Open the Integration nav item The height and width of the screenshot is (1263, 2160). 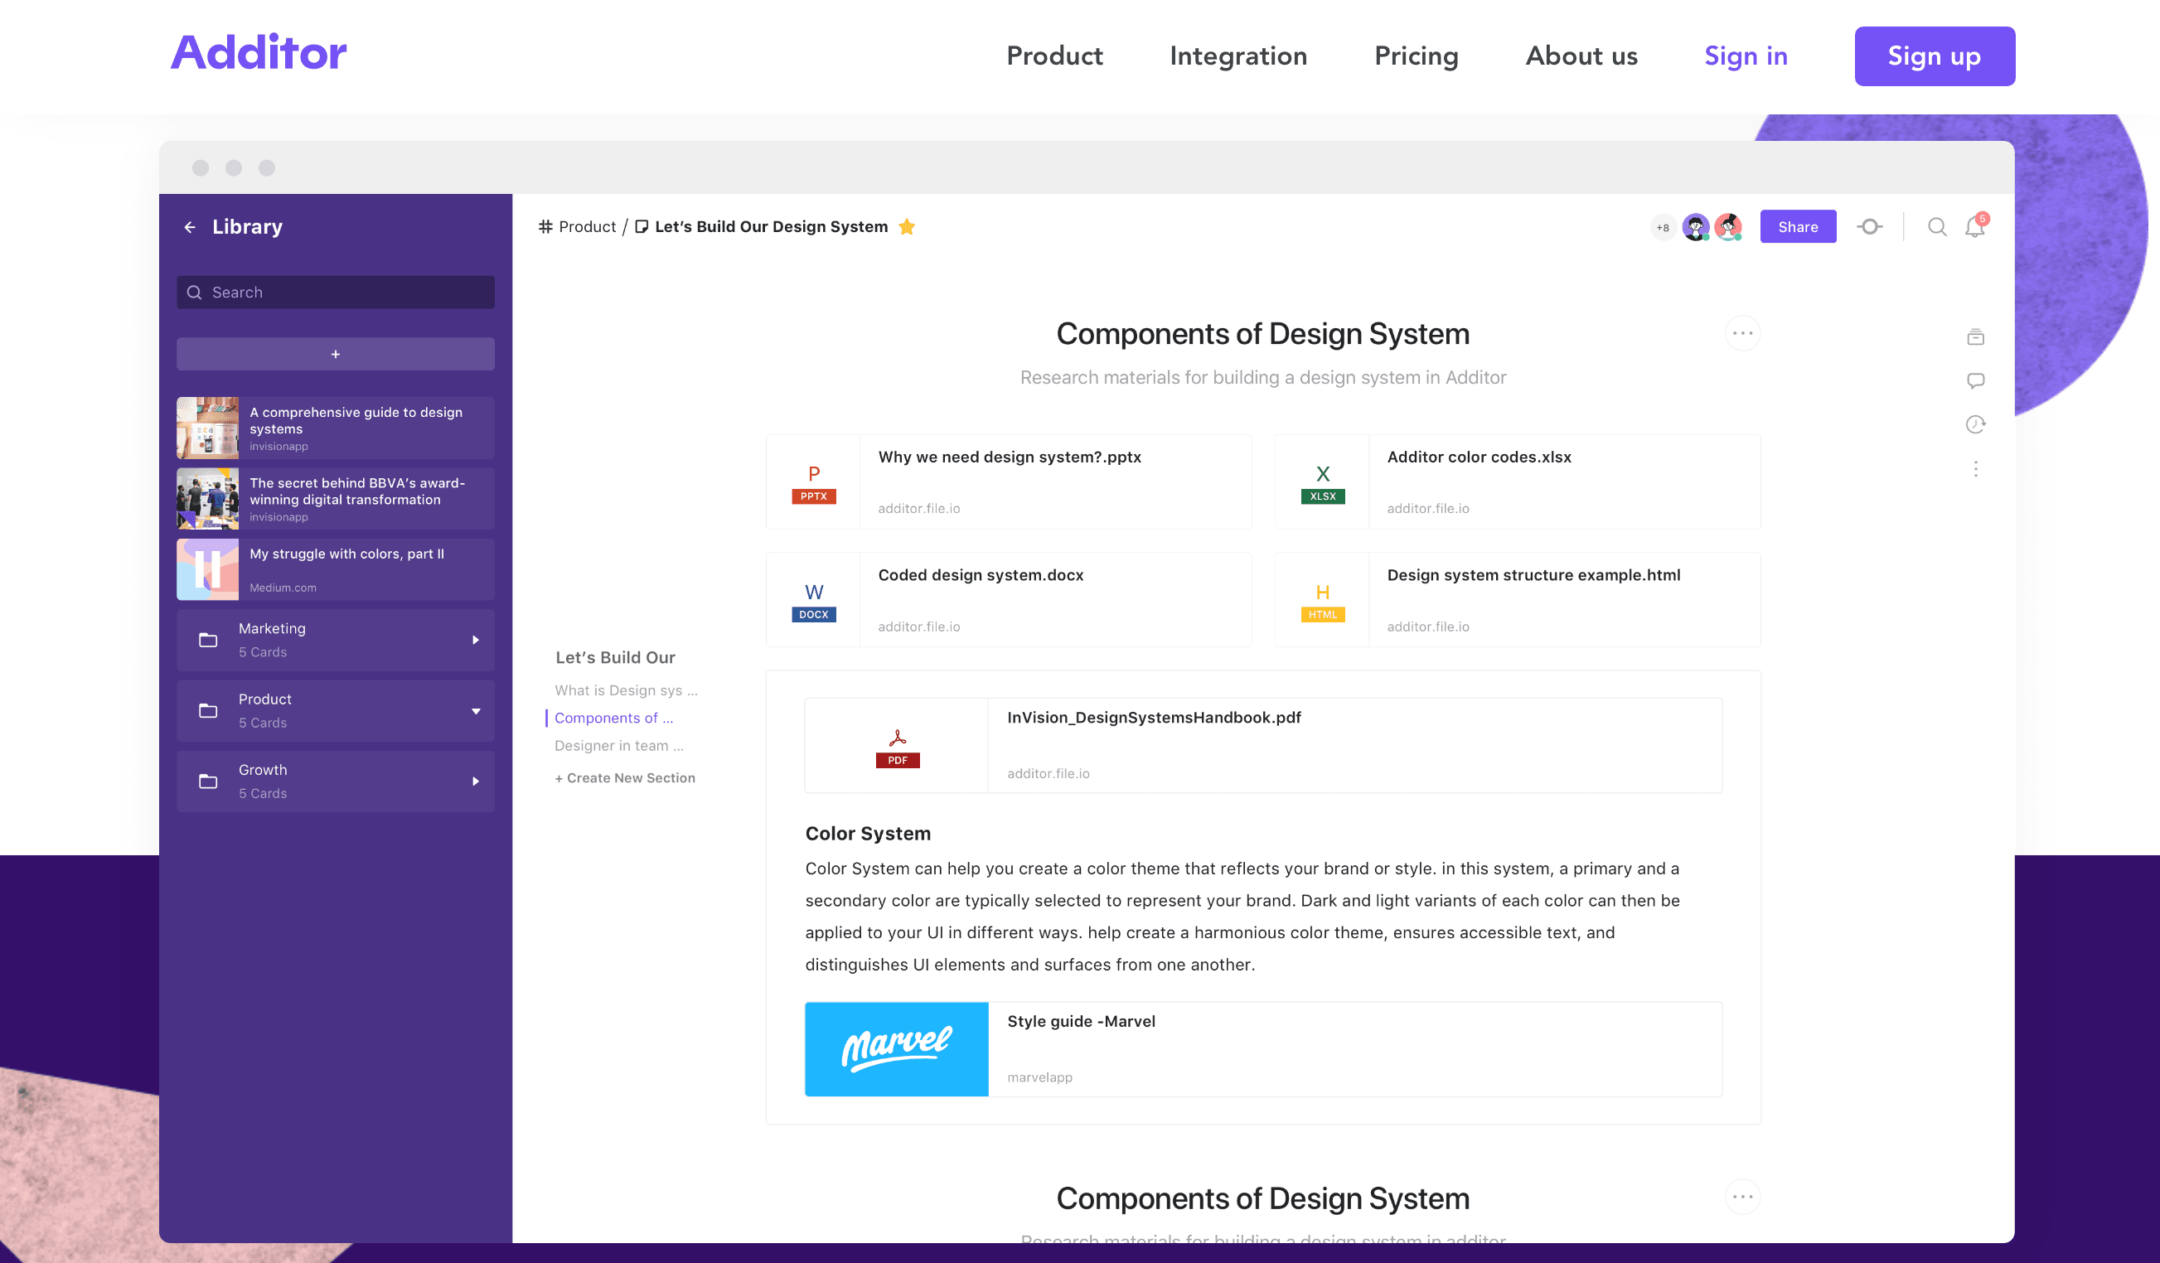(1238, 56)
